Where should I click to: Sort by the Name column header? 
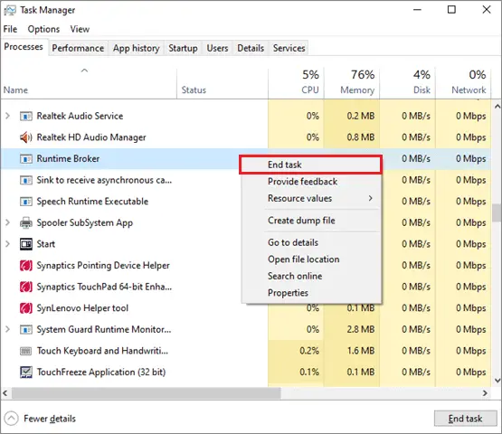89,82
